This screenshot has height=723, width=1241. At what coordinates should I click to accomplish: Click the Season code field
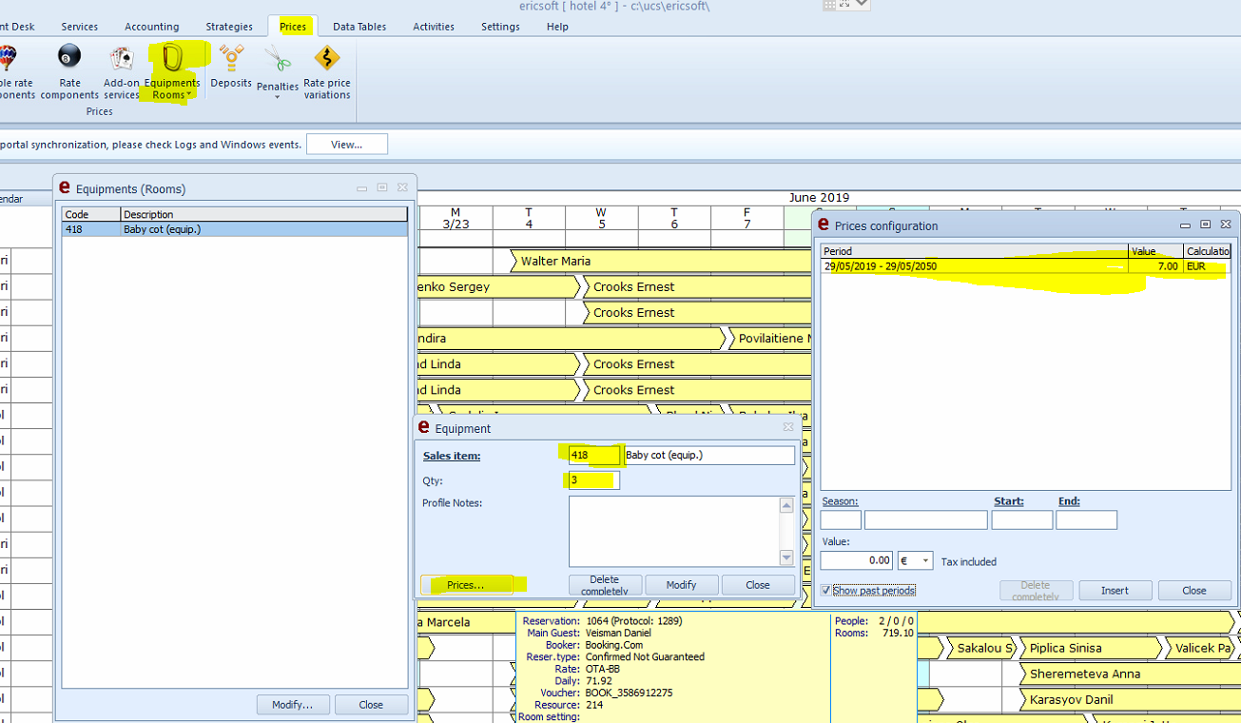[x=841, y=520]
